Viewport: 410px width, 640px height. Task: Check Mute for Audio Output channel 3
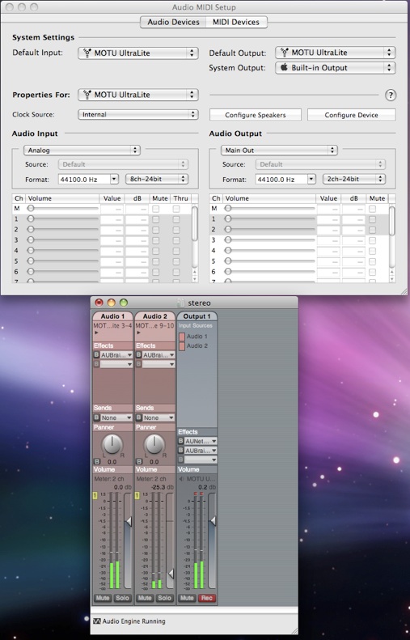tap(373, 240)
